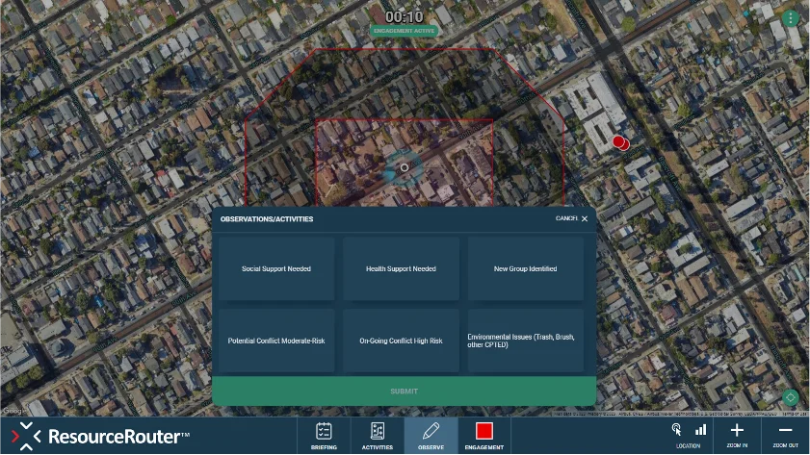
Task: Select New Group Identified option
Action: (x=526, y=268)
